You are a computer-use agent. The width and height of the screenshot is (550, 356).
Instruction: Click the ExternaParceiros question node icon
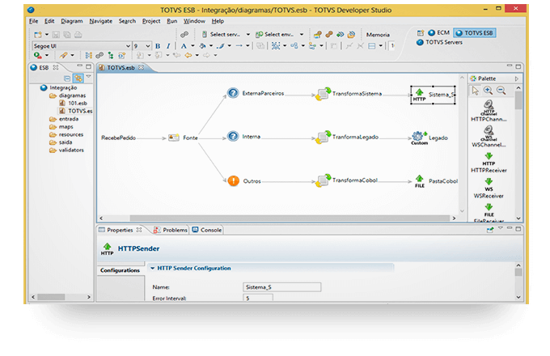[233, 93]
